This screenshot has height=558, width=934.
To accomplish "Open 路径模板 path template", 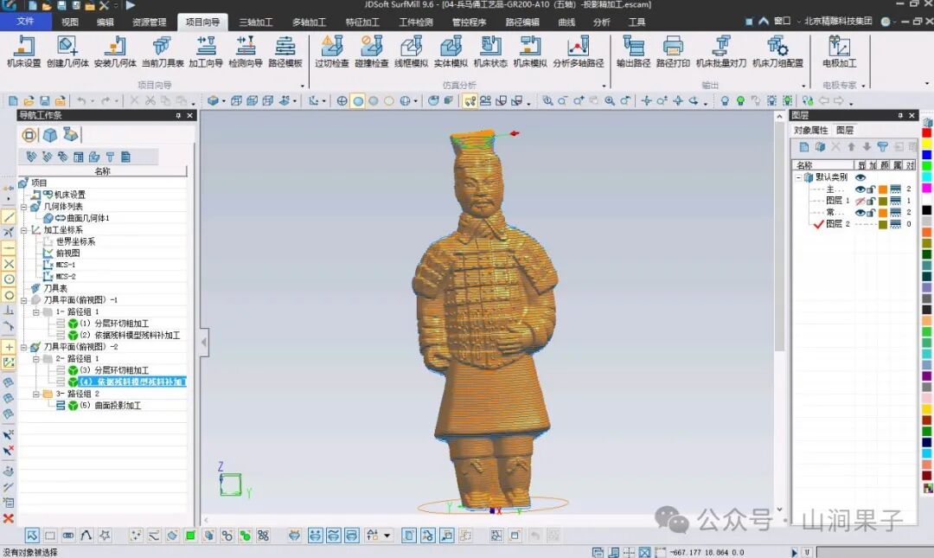I will [x=285, y=51].
